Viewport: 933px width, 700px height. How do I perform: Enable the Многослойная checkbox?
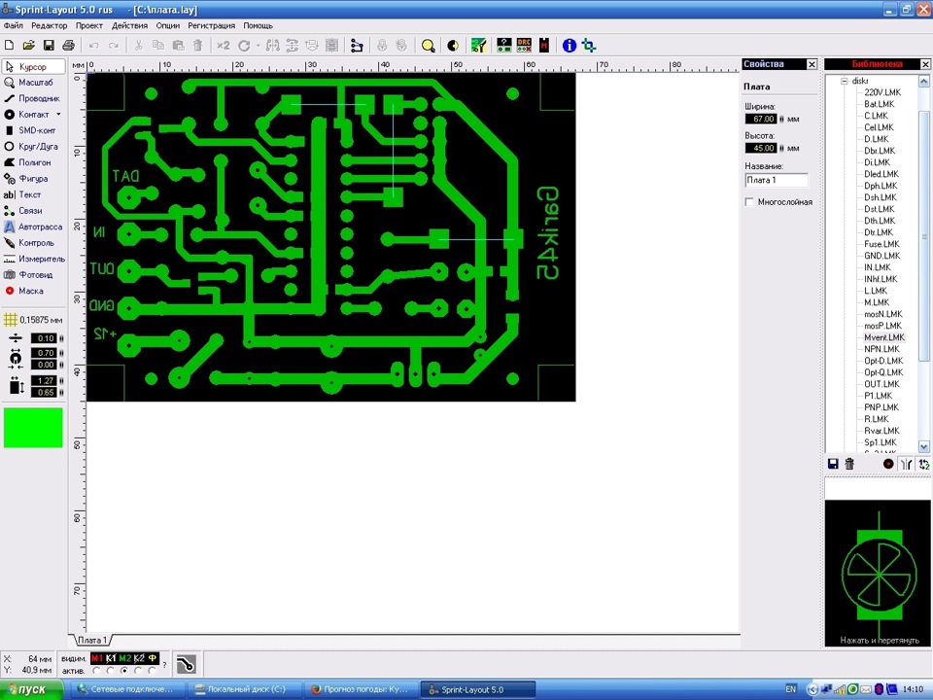click(x=749, y=202)
